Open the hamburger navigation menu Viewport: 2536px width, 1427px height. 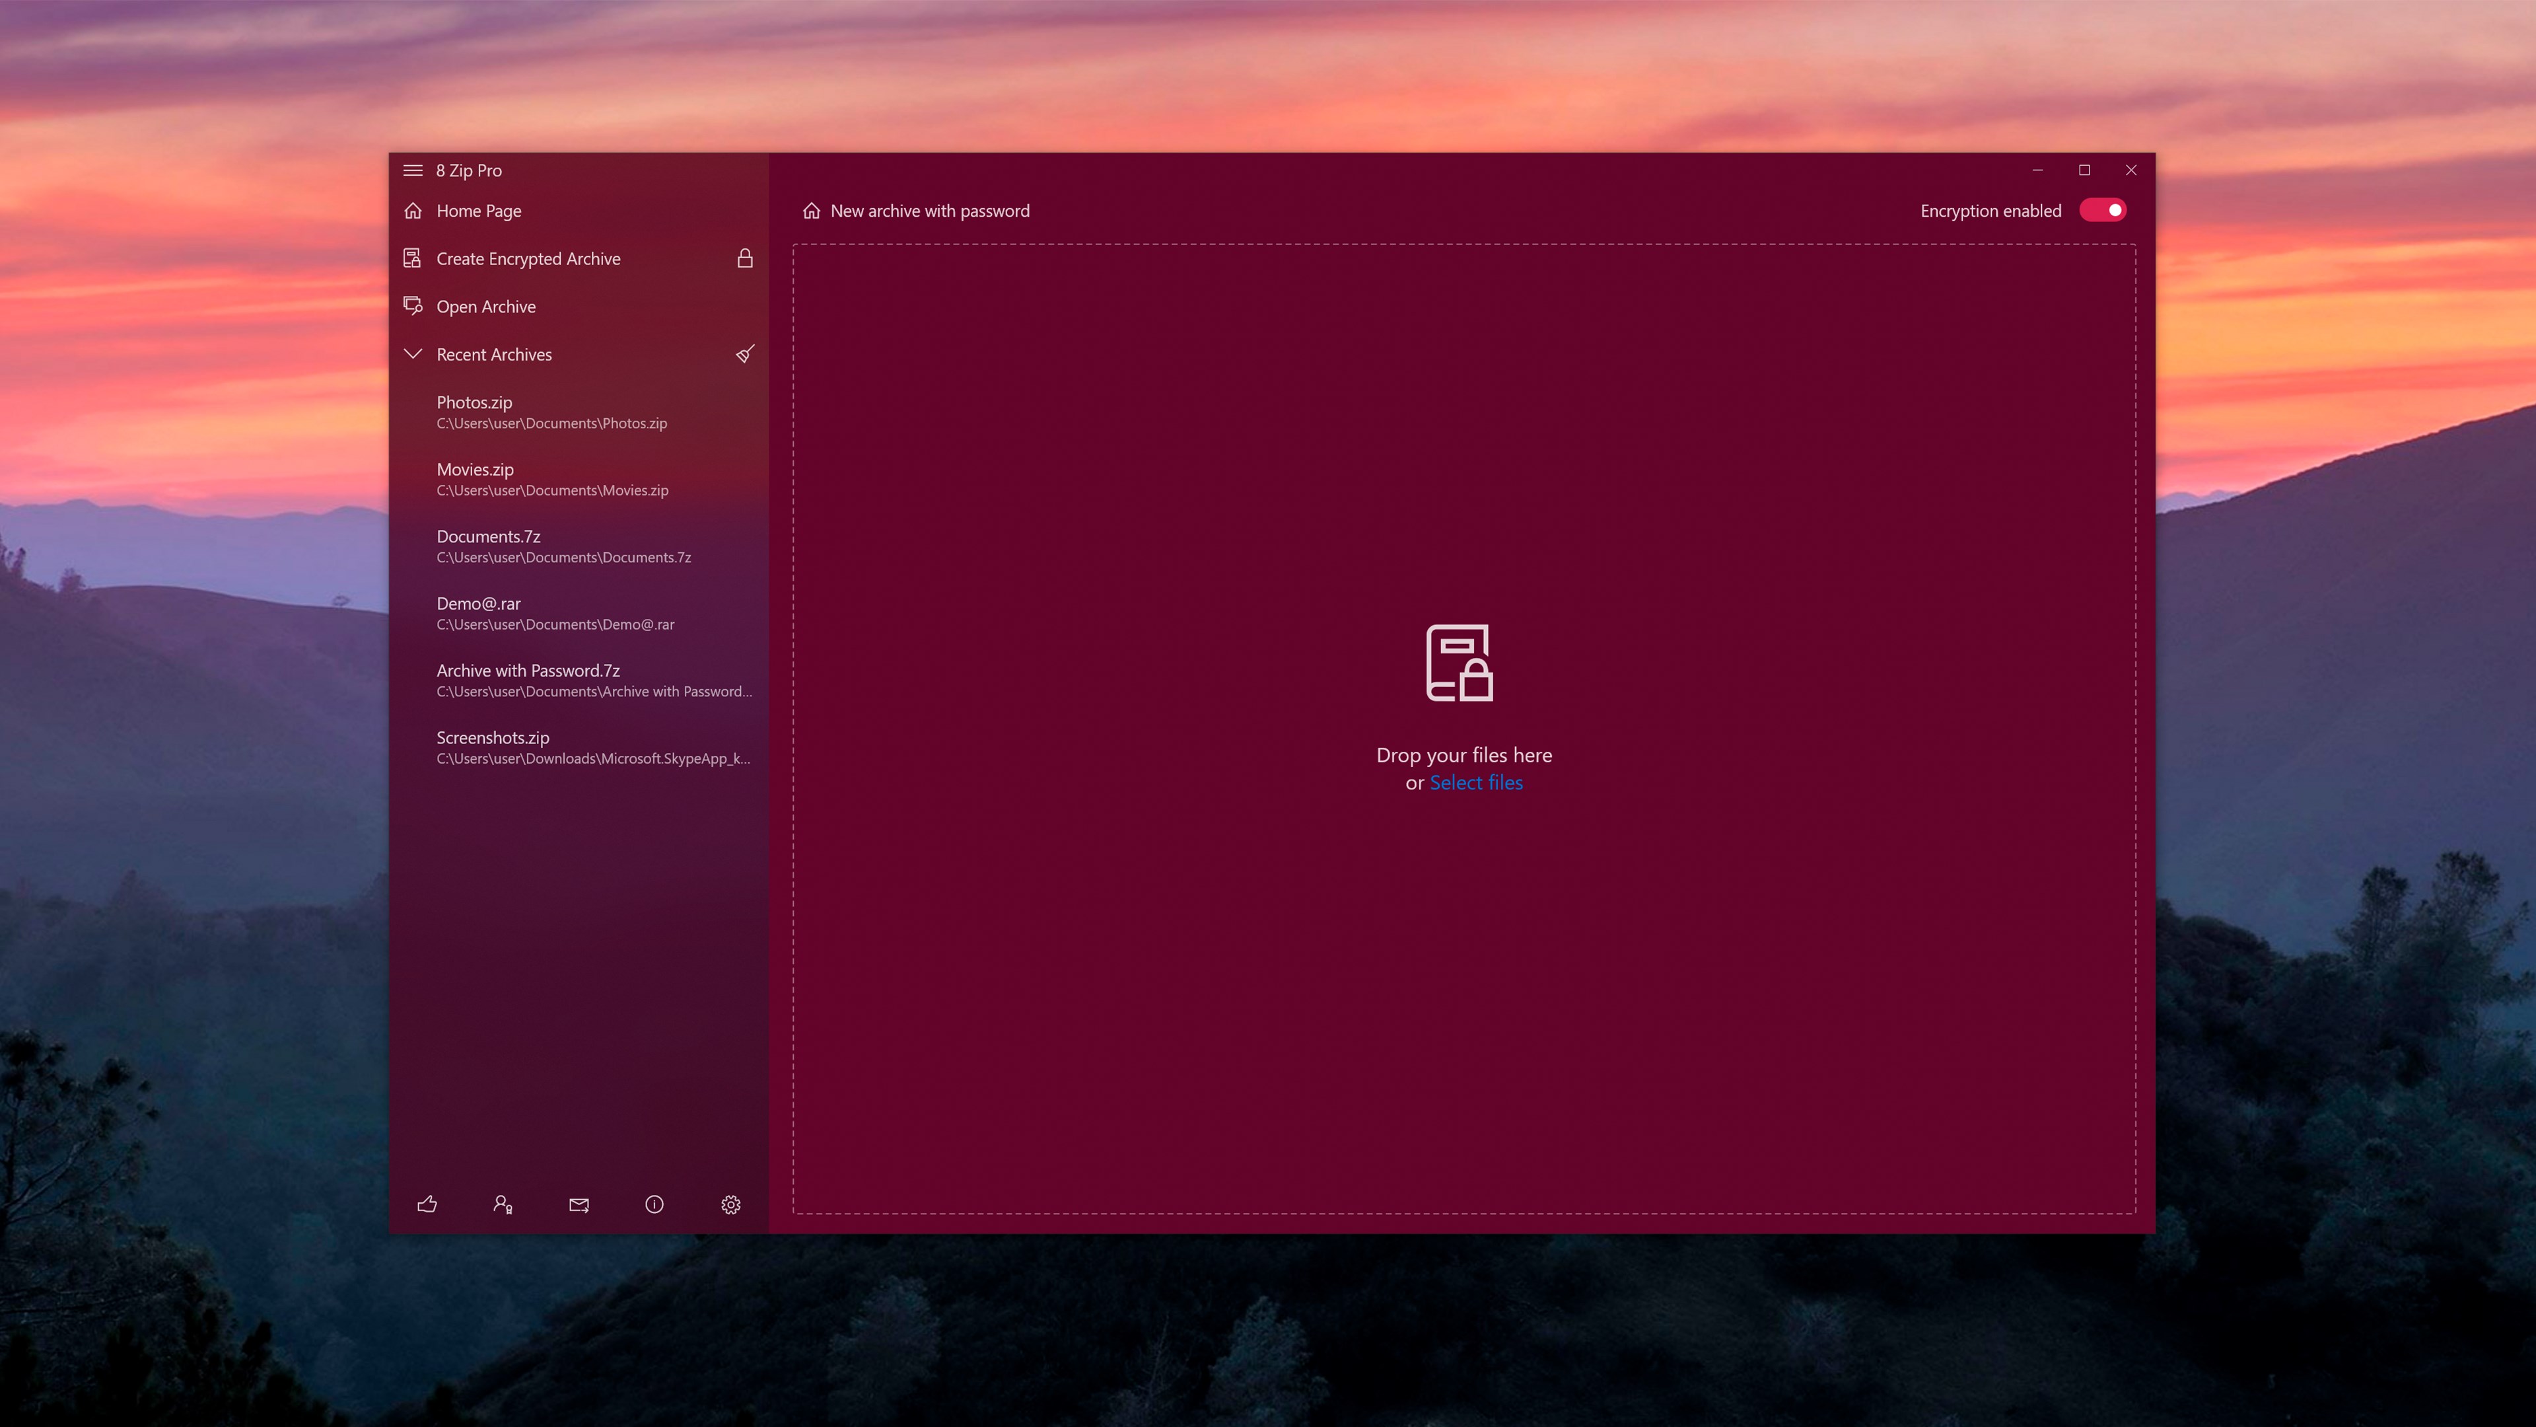[413, 170]
